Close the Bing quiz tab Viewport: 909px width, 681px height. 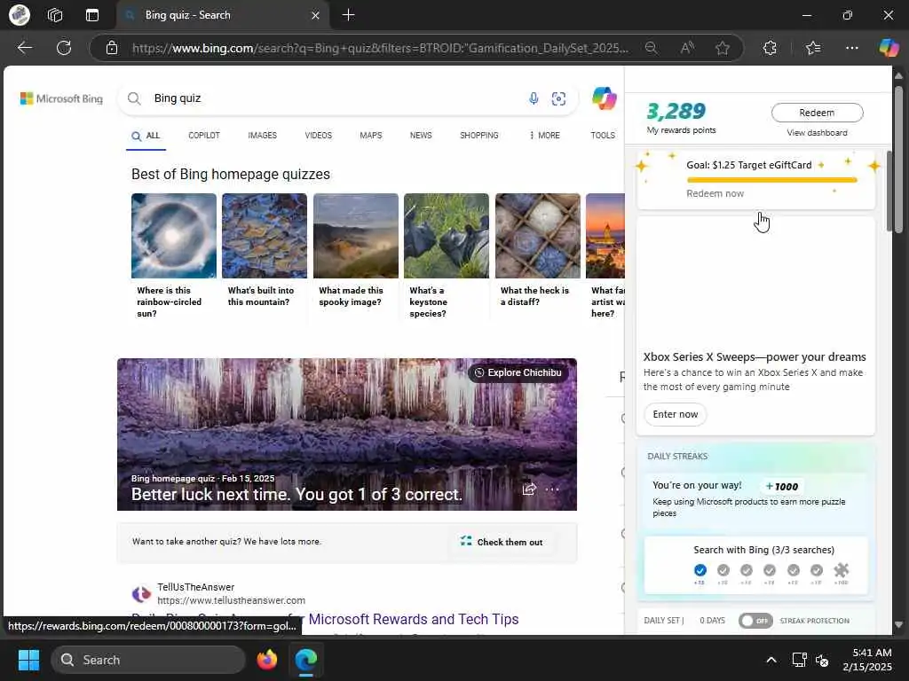(x=315, y=15)
